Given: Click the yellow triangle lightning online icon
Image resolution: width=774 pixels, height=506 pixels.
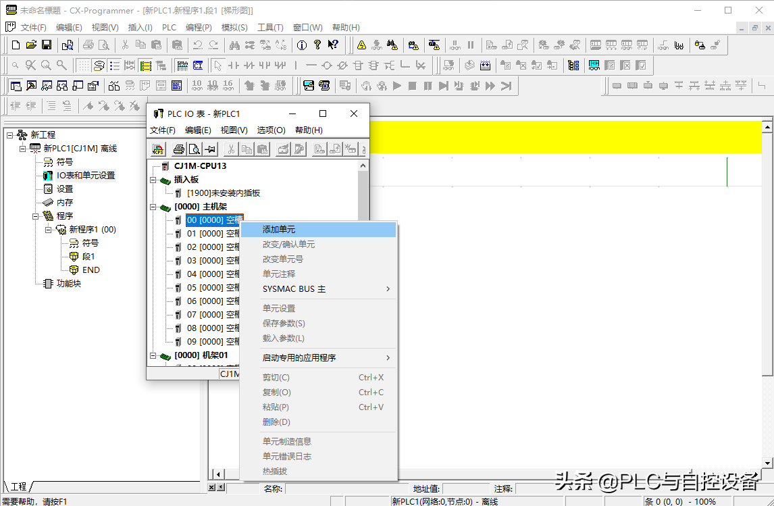Looking at the screenshot, I should [361, 45].
